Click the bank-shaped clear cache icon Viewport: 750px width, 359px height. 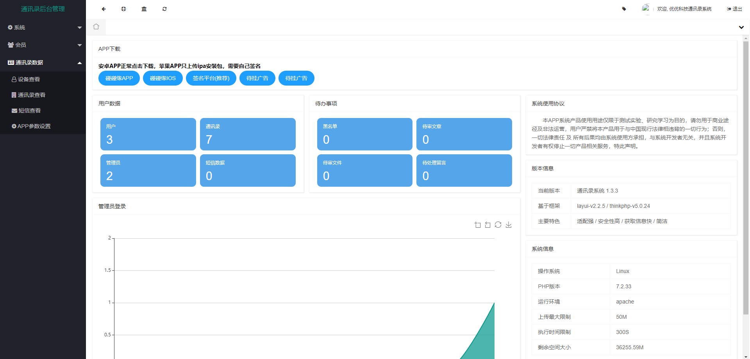(x=144, y=9)
